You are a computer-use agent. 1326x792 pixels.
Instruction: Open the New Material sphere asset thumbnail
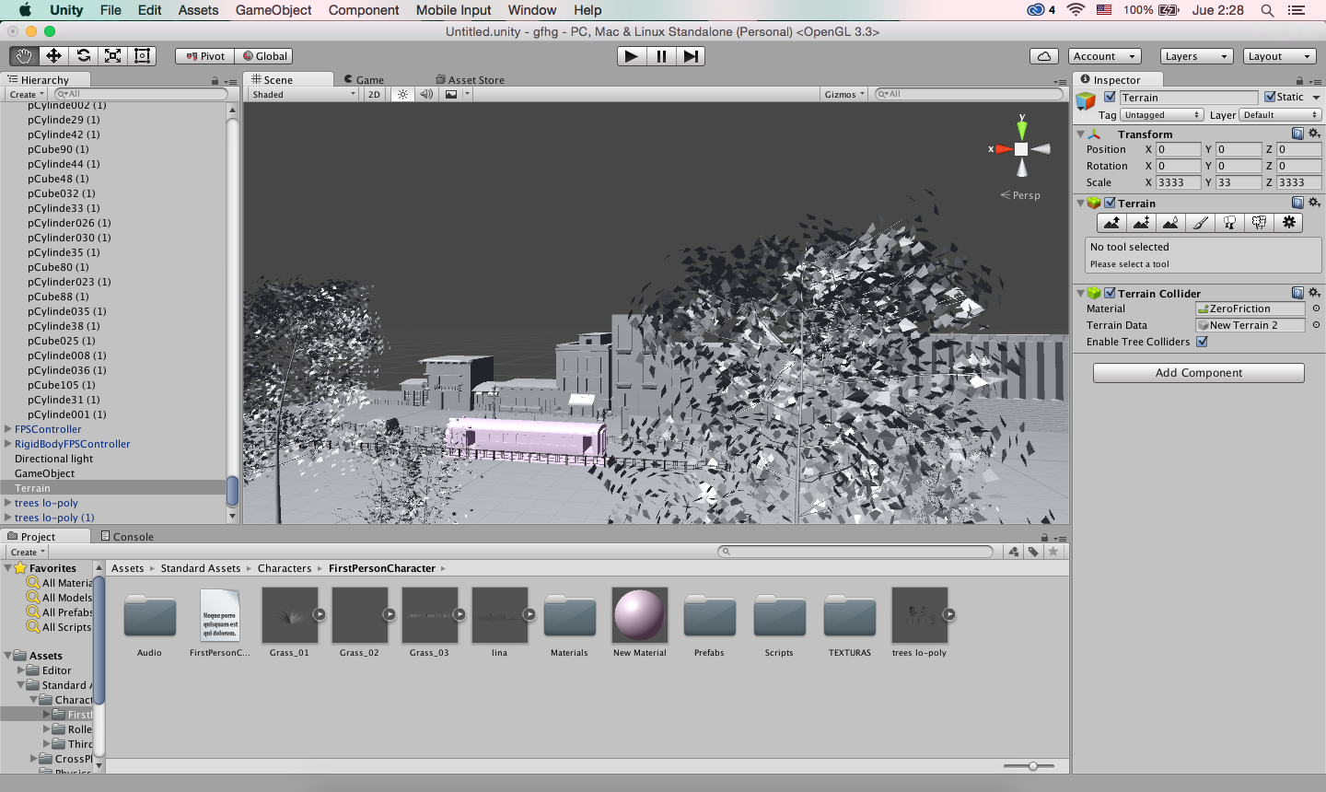(x=639, y=615)
